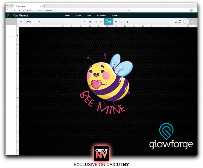Open the Shop menu item
This screenshot has width=203, height=168.
89,15
